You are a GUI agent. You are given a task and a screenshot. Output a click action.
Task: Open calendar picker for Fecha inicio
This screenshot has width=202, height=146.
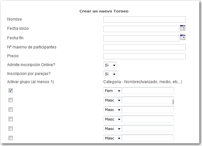coord(182,28)
